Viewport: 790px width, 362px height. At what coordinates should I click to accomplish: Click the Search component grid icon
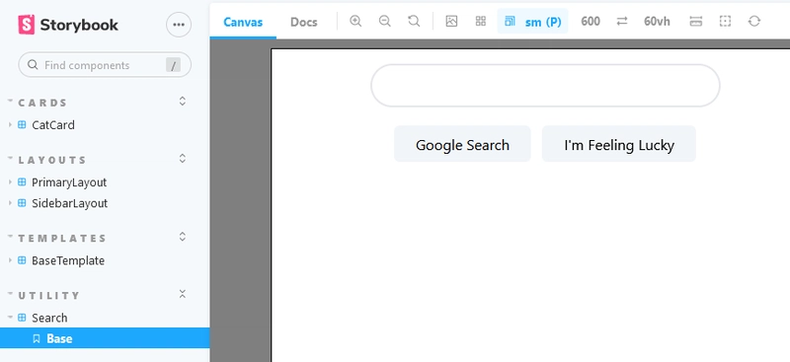[x=22, y=318]
